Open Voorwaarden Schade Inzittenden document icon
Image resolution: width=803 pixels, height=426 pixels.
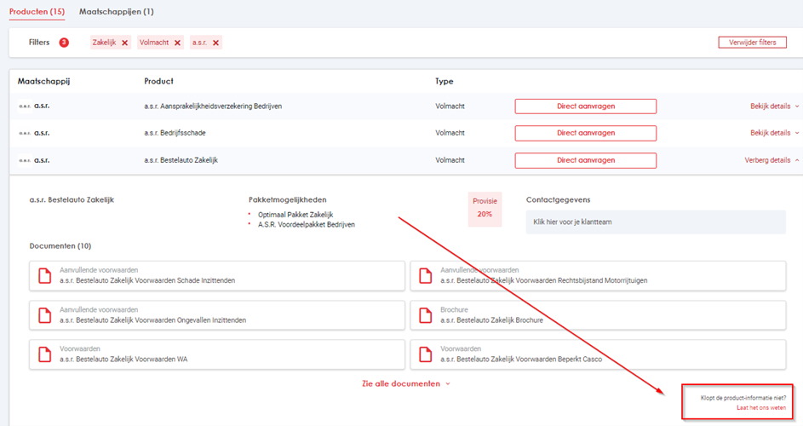tap(43, 275)
